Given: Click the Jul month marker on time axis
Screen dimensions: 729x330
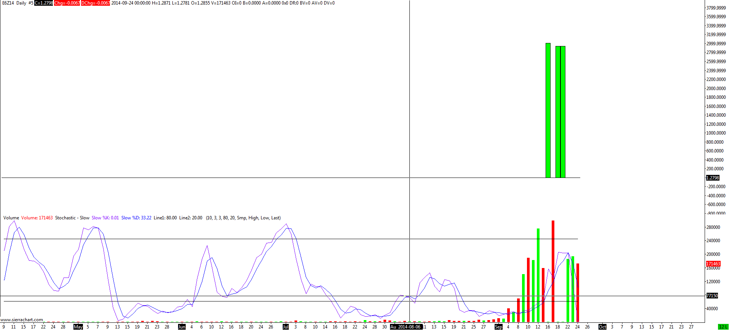Looking at the screenshot, I should (286, 327).
